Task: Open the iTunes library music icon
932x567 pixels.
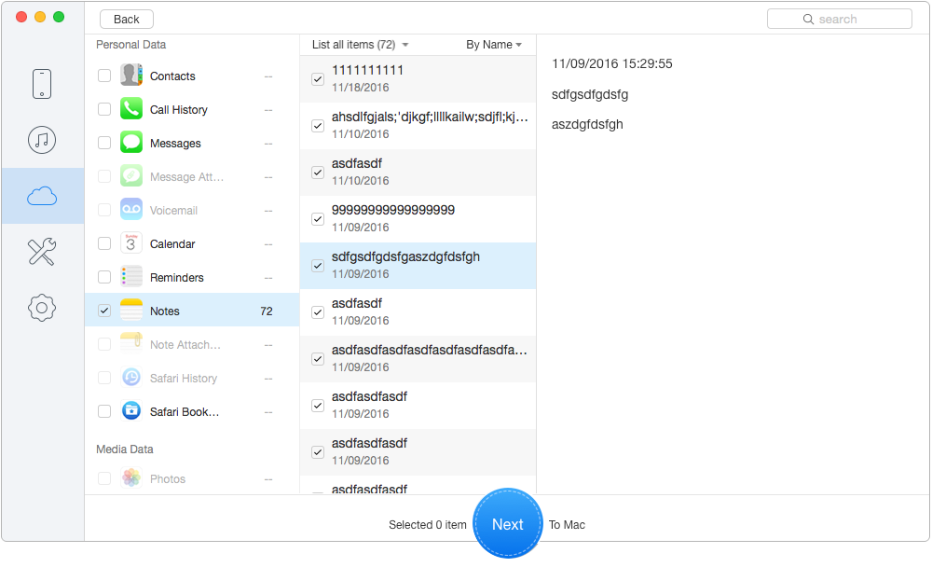Action: 42,140
